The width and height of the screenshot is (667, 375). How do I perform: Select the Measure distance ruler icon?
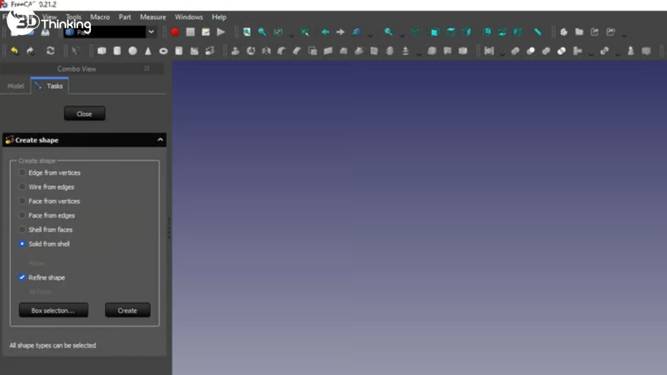point(538,32)
